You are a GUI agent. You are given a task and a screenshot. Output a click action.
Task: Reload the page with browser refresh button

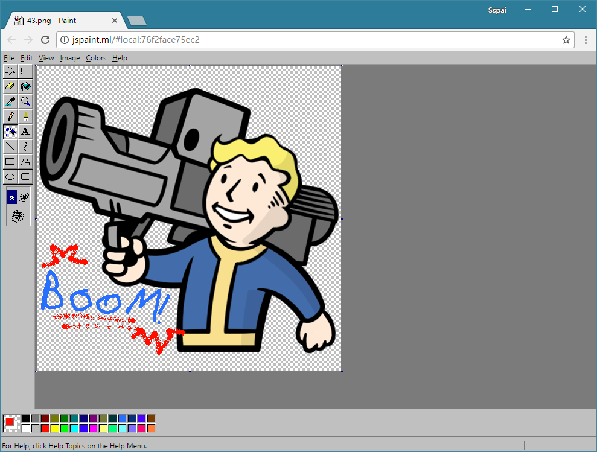coord(45,40)
